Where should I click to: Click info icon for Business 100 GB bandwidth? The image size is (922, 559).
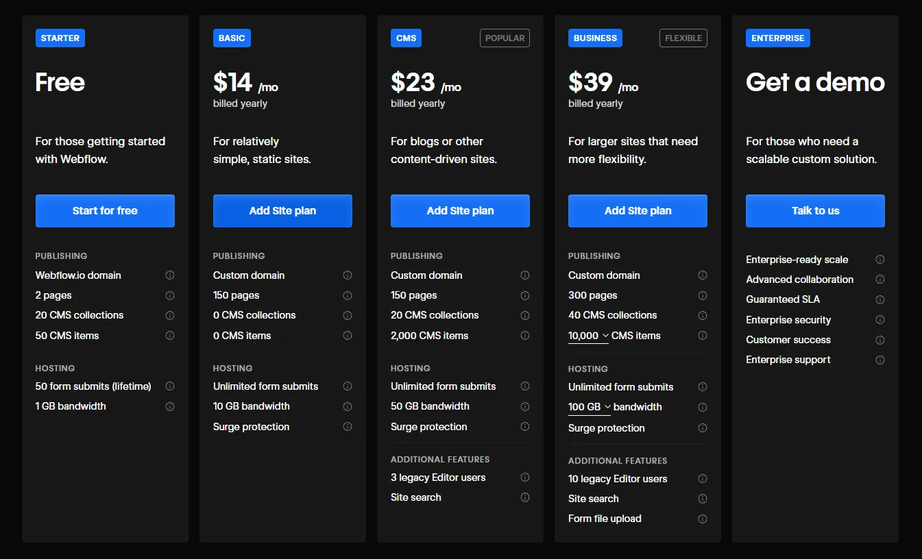tap(703, 407)
